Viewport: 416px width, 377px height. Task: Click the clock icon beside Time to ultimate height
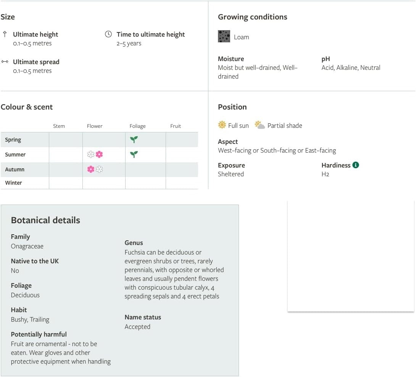pos(108,34)
